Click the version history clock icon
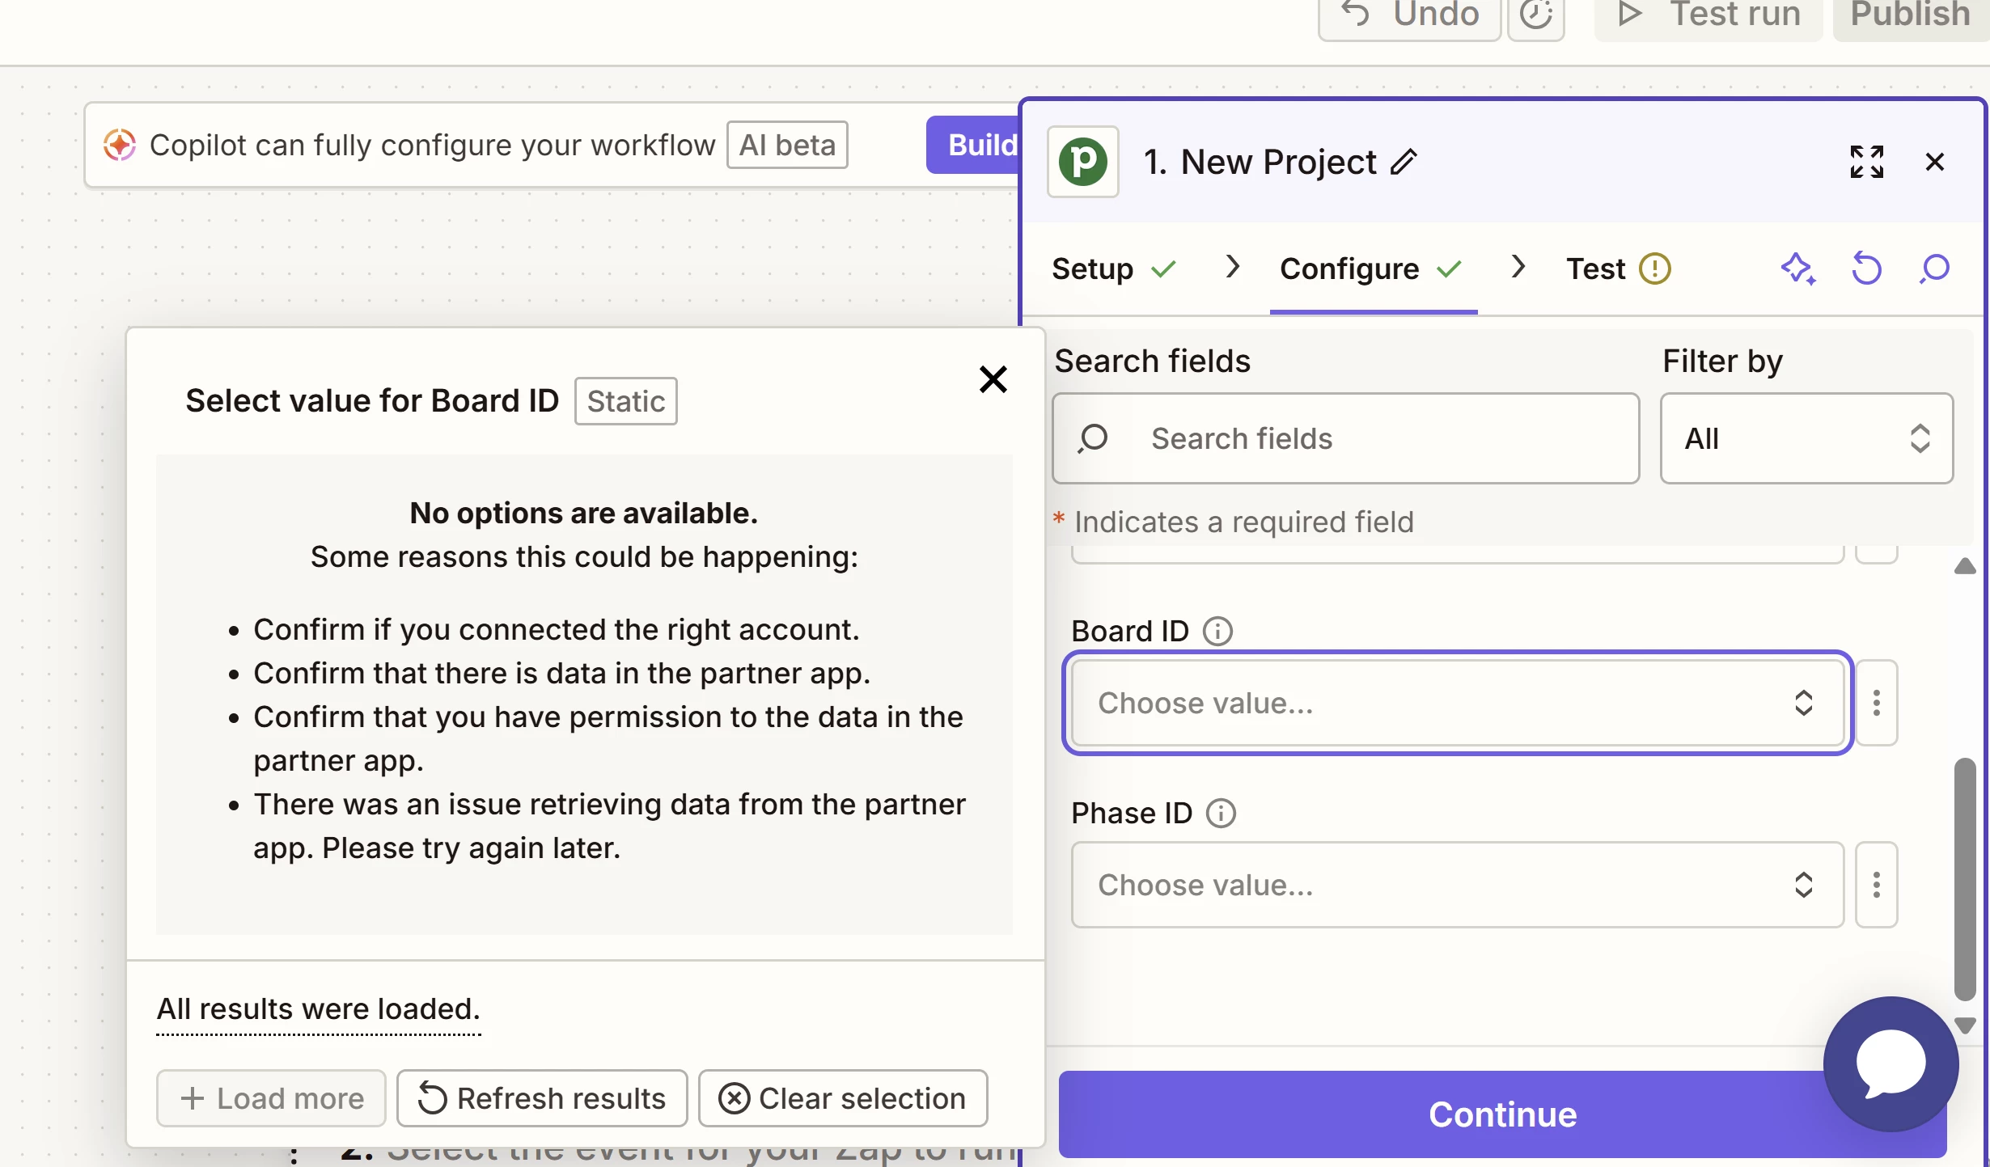1990x1167 pixels. (1535, 15)
